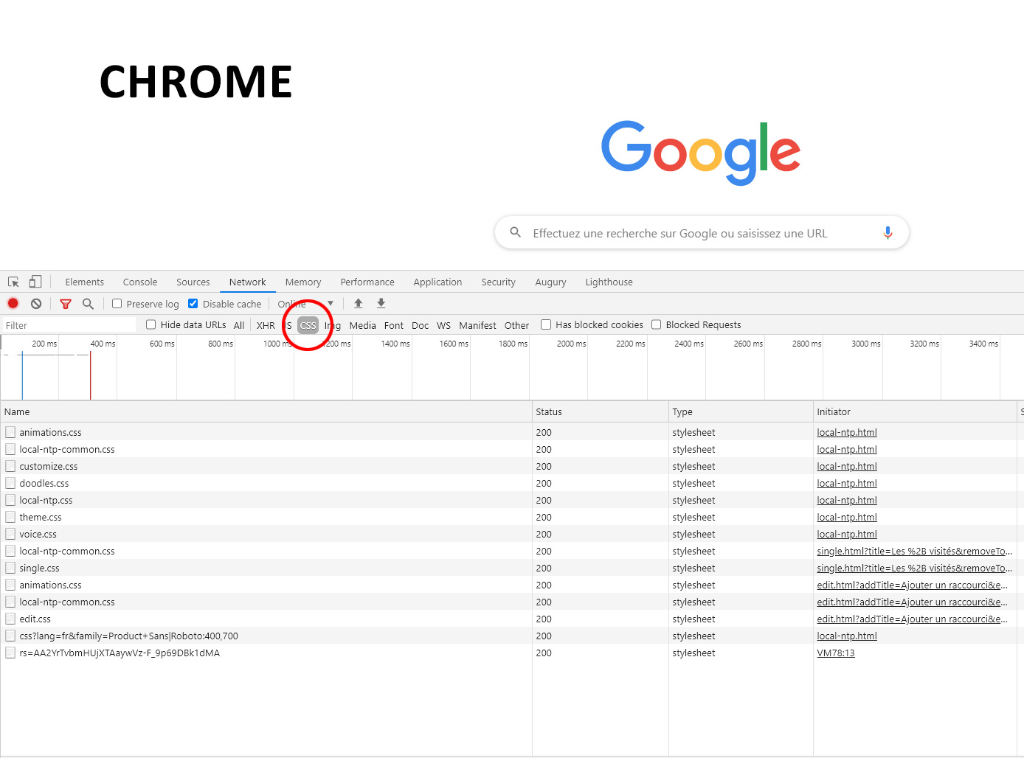Select the Network tab
Screen dimensions: 1024x758
[x=248, y=282]
